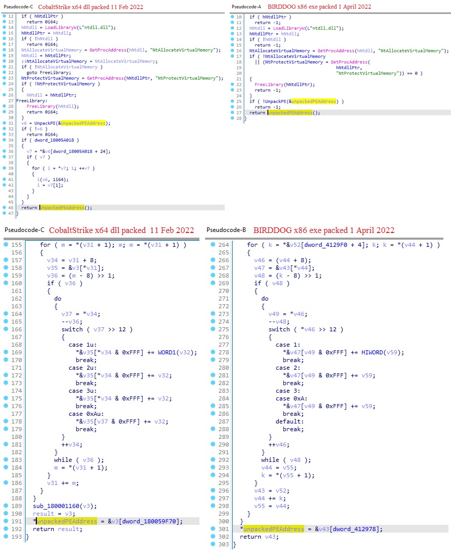Toggle breakpoint dot at line 39 for loop
Viewport: 451px width, 550px height.
pyautogui.click(x=4, y=168)
